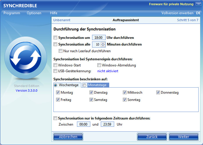The image size is (203, 145).
Task: Click 'Freeware für private Nutzung' text
Action: [171, 4]
